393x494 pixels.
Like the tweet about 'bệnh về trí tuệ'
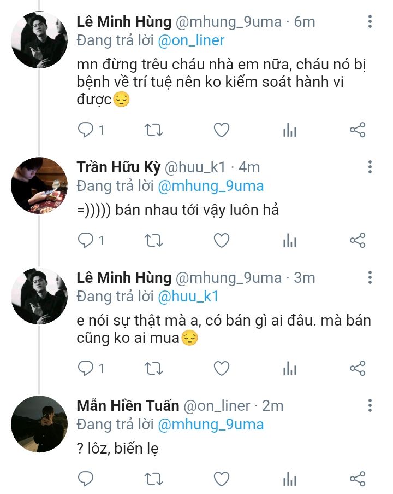pyautogui.click(x=221, y=130)
